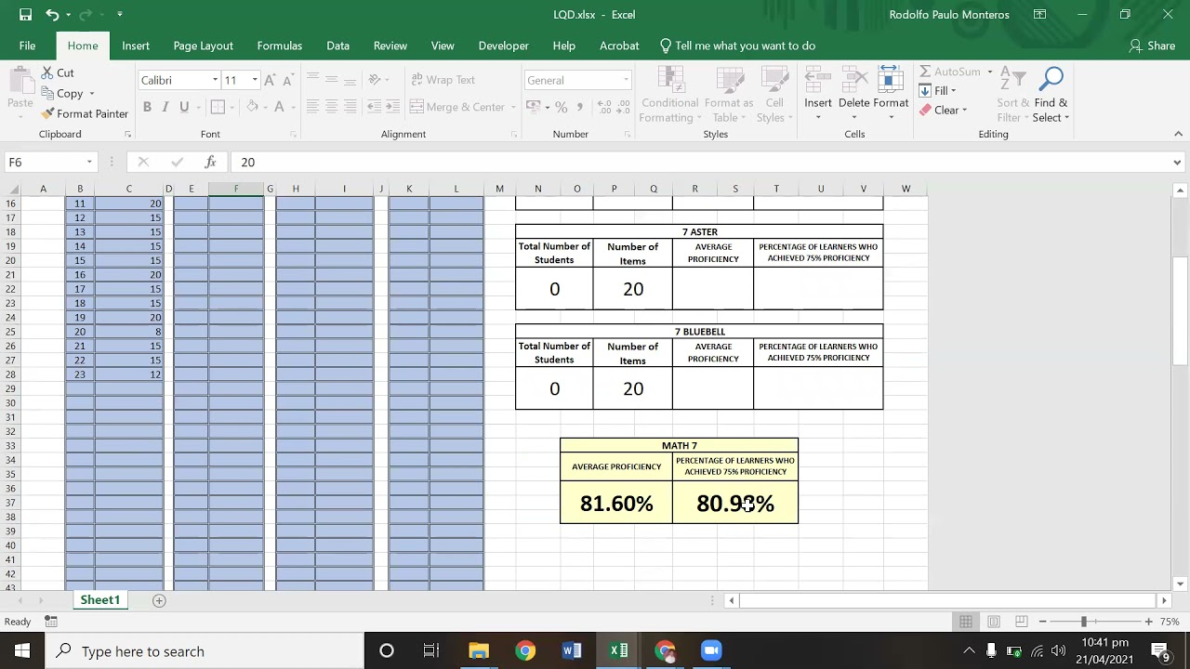Click the Clear eraser button
Viewport: 1190px width, 669px height.
[x=944, y=110]
